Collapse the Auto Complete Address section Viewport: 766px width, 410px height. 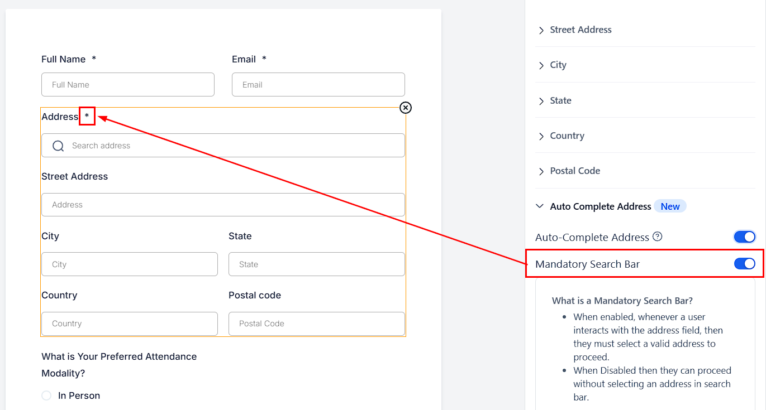pyautogui.click(x=540, y=206)
